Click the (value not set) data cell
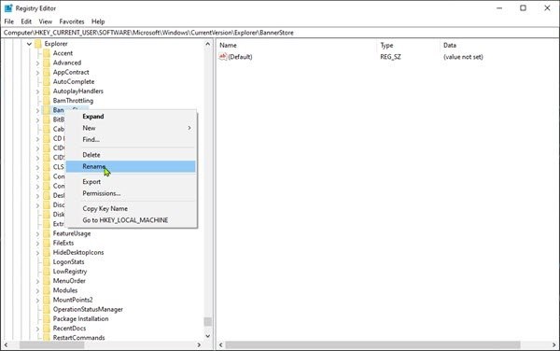This screenshot has height=351, width=560. coord(463,57)
